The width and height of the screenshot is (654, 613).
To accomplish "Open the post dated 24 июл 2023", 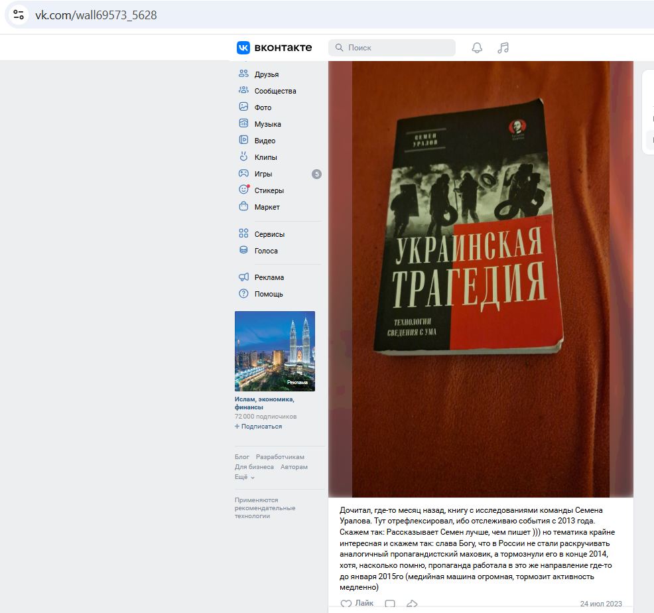I will [x=600, y=604].
